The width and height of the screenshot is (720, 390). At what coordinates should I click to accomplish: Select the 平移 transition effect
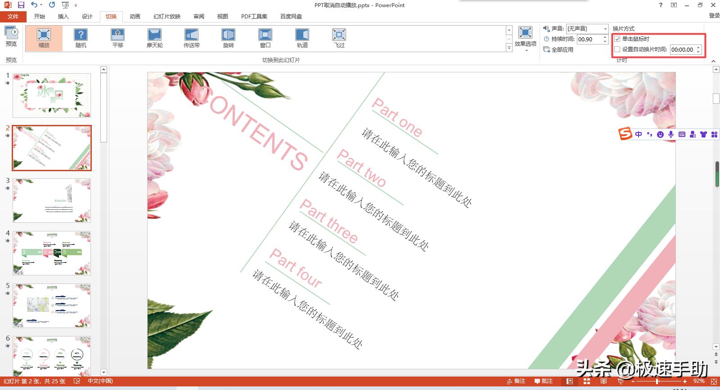[118, 38]
